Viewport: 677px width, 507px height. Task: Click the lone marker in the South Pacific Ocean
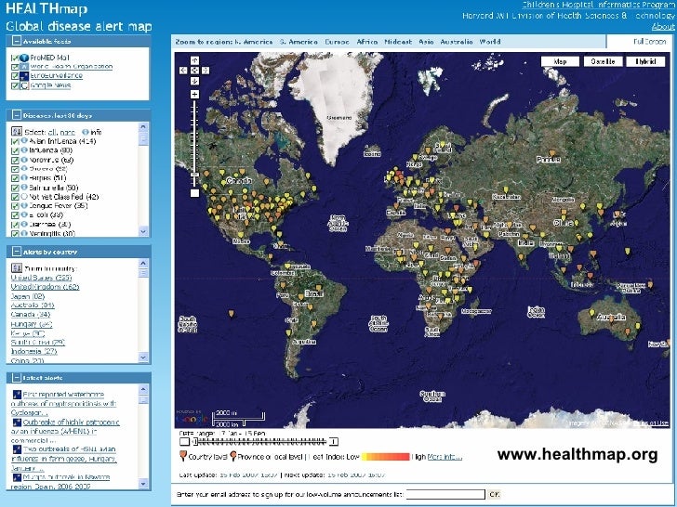pos(232,314)
